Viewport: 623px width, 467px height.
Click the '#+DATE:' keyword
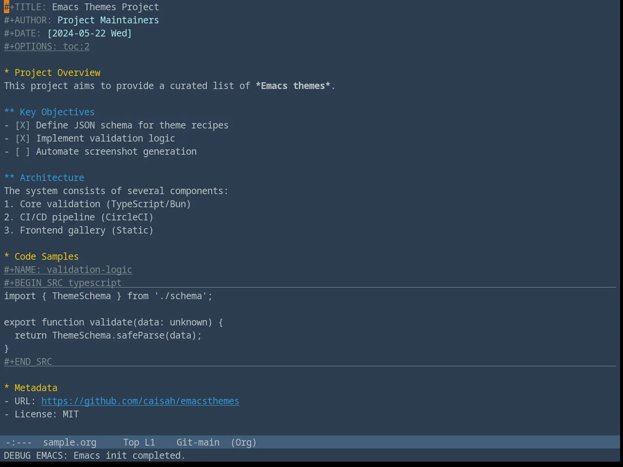tap(22, 33)
